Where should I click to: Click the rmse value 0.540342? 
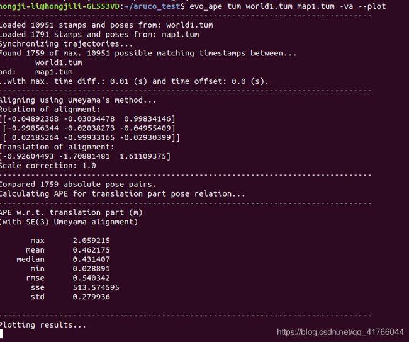(91, 278)
